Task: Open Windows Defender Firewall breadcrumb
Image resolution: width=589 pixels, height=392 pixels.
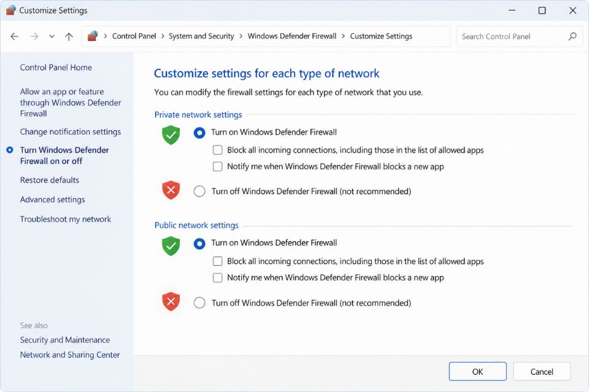Action: coord(292,36)
